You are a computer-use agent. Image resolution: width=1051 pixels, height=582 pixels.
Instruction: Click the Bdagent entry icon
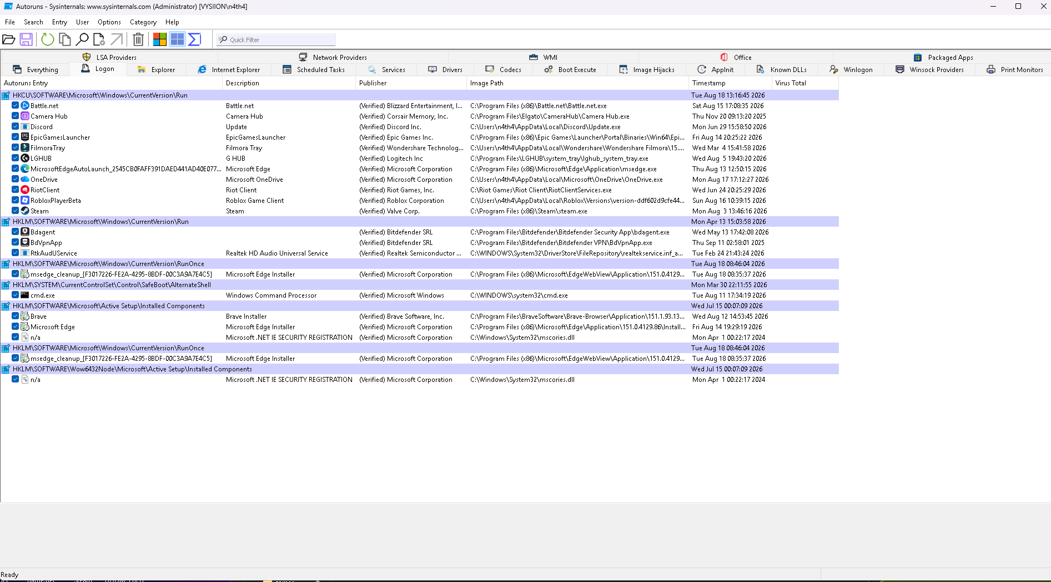tap(25, 232)
